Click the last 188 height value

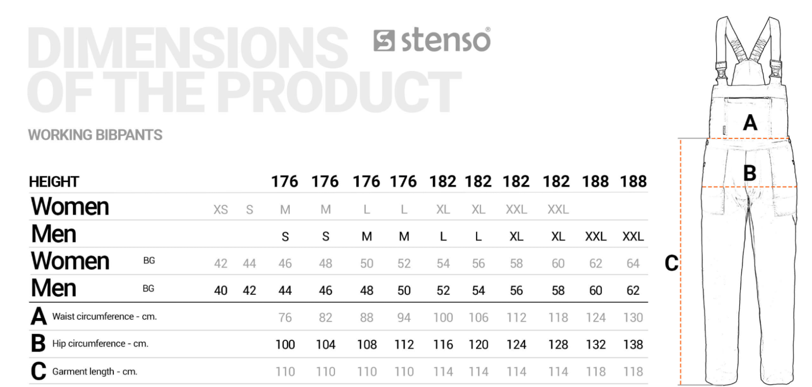pos(633,182)
